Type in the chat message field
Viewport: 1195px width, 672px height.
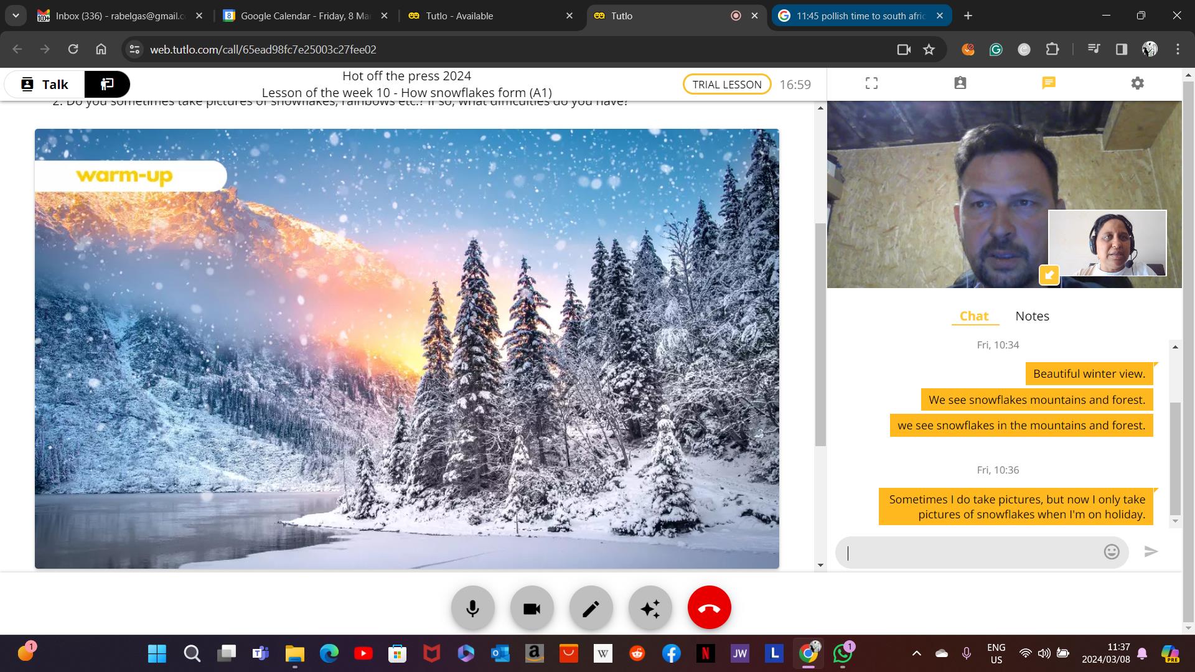click(971, 552)
